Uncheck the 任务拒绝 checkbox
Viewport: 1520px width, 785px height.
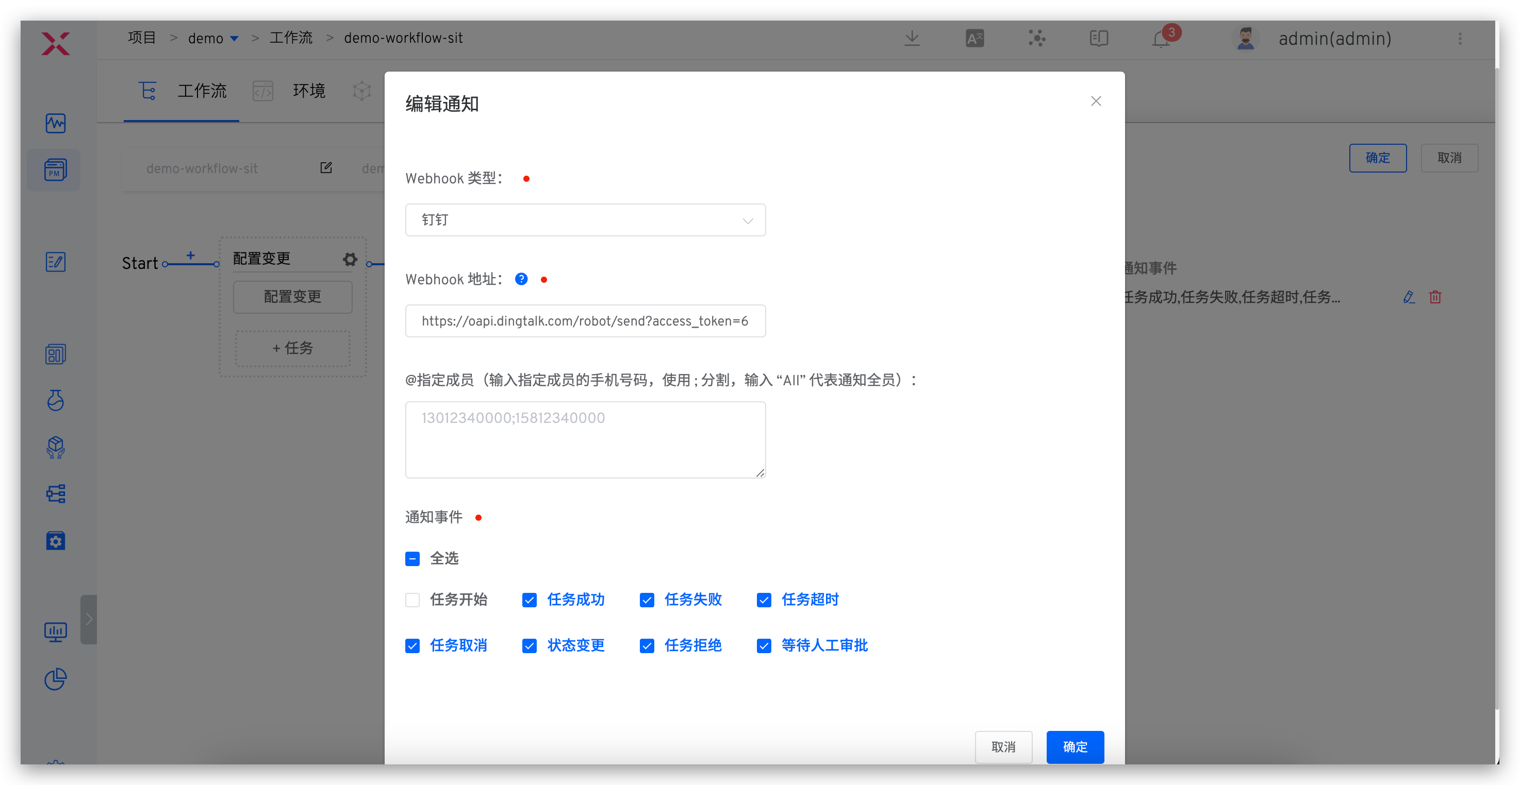pyautogui.click(x=647, y=645)
